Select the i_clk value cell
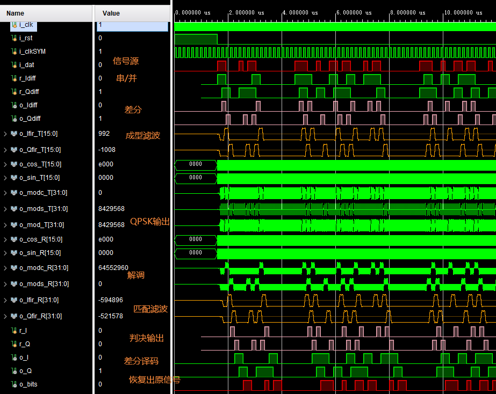This screenshot has height=394, width=496. pyautogui.click(x=132, y=26)
